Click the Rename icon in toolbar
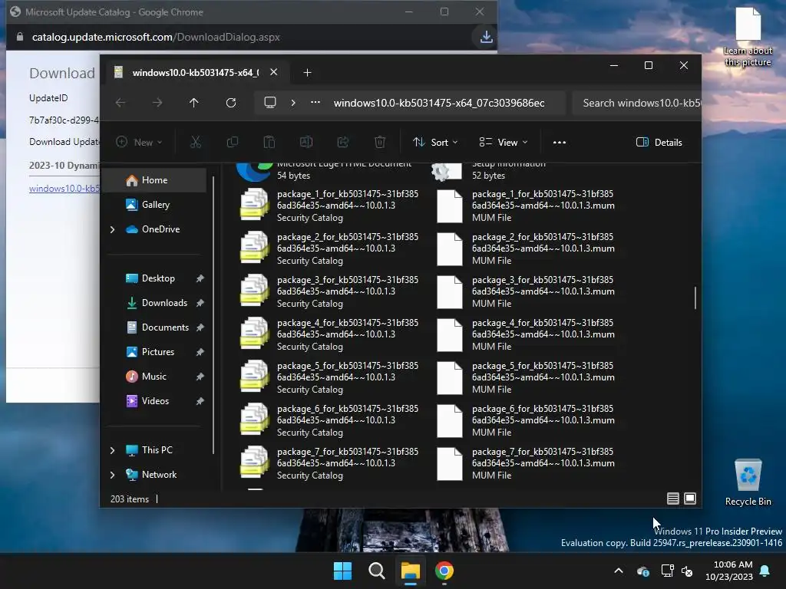Screen dimensions: 786x589 click(306, 142)
